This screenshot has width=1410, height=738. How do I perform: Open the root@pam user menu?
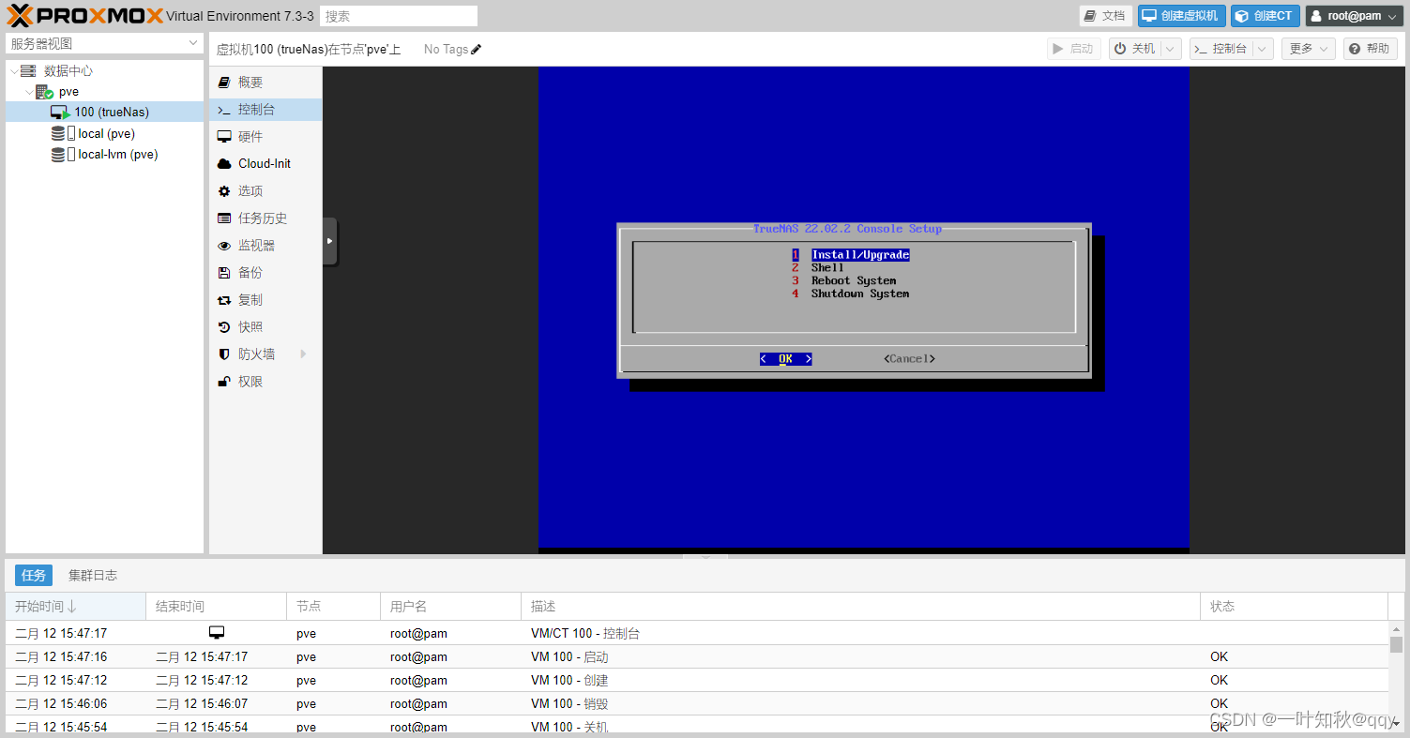point(1354,16)
